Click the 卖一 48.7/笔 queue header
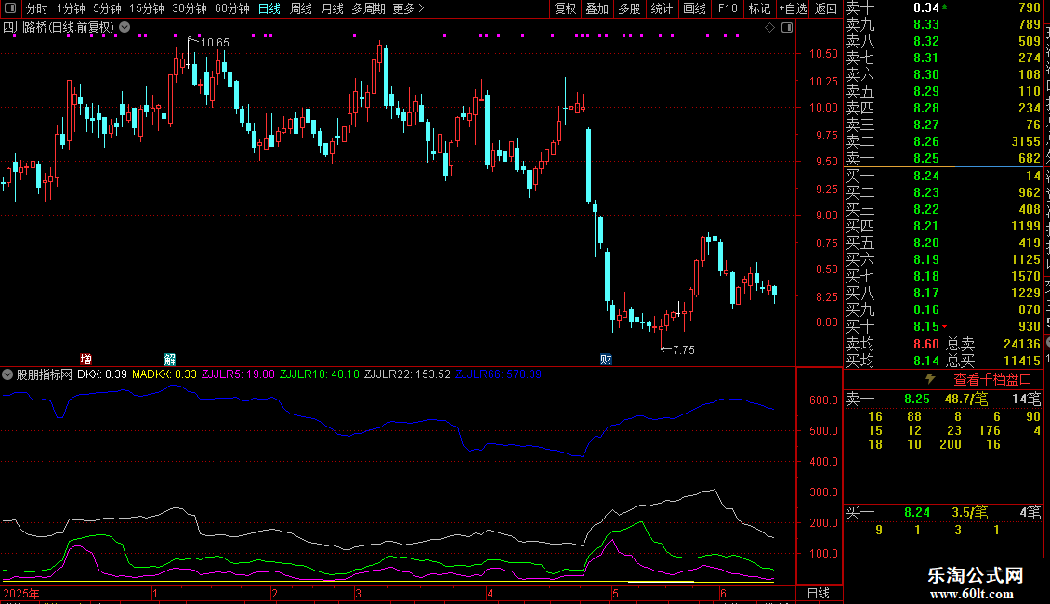Screen dimensions: 1050x604 [x=943, y=399]
